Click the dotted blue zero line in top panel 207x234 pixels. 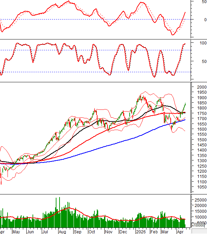click(x=86, y=19)
